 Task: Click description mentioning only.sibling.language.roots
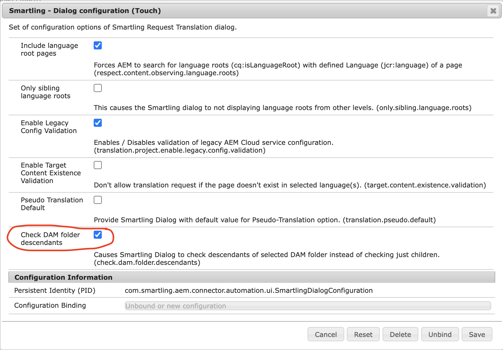283,108
